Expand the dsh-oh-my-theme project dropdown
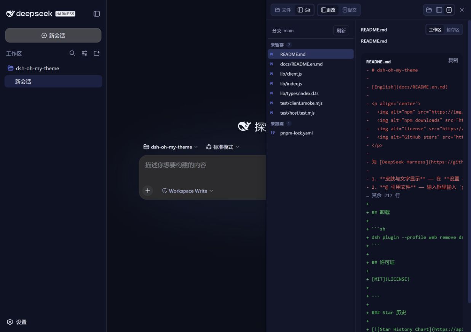The image size is (471, 332). [x=171, y=147]
